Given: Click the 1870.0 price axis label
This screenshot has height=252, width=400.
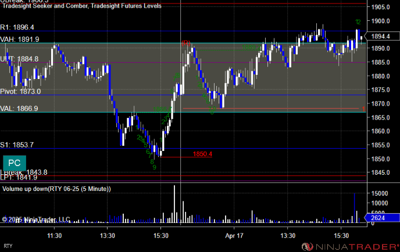Looking at the screenshot, I should (380, 104).
